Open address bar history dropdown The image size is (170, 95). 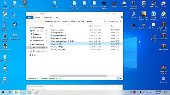tap(101, 21)
